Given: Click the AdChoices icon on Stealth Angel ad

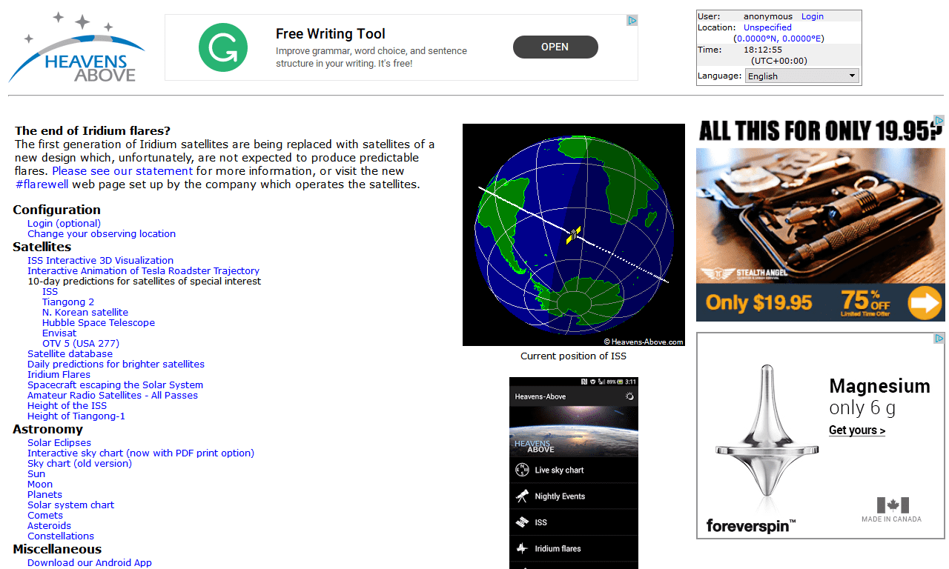Looking at the screenshot, I should (939, 120).
